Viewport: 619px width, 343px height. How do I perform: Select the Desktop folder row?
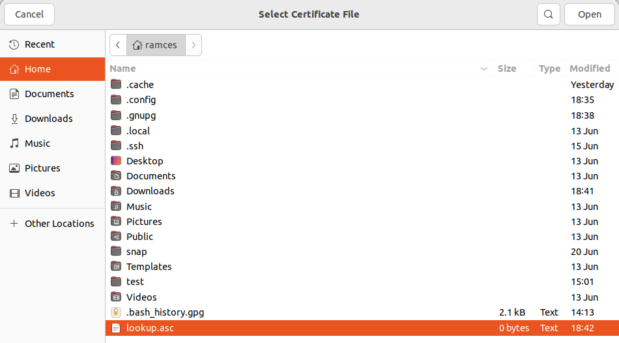[362, 161]
